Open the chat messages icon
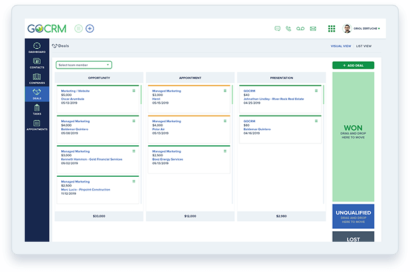The width and height of the screenshot is (410, 272). pos(278,28)
